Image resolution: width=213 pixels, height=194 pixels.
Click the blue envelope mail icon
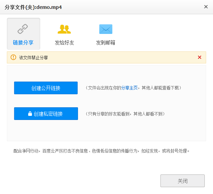(106, 29)
